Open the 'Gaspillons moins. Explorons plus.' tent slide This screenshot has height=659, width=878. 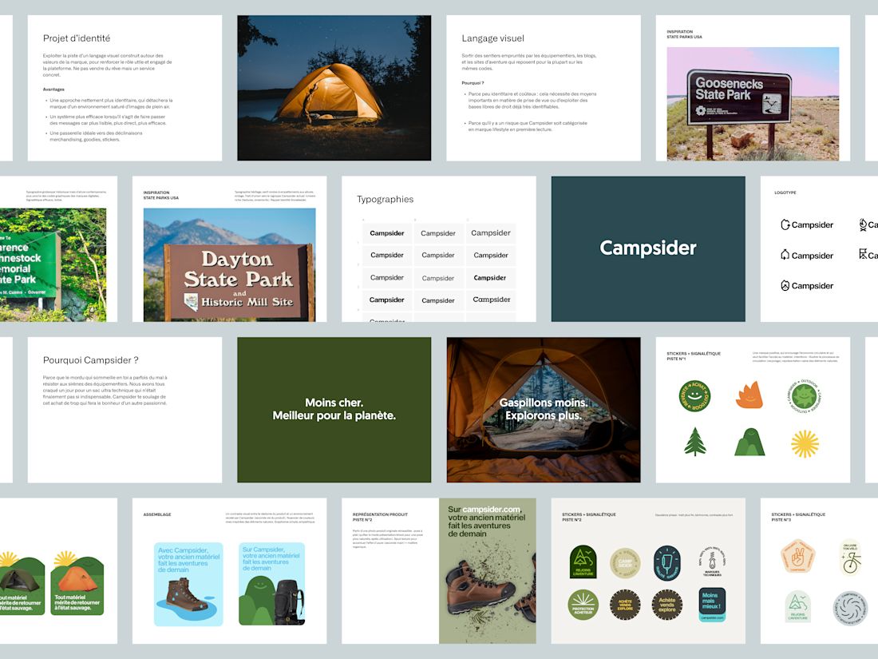[544, 410]
